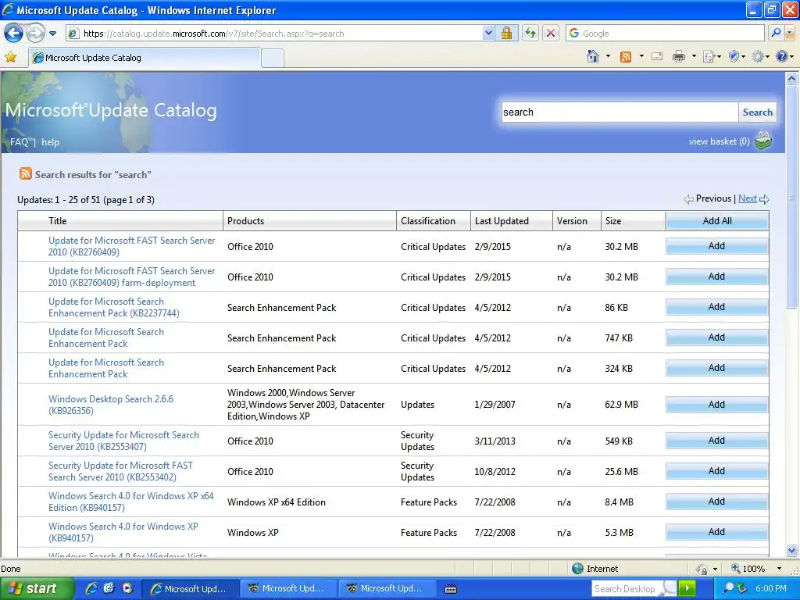The height and width of the screenshot is (600, 800).
Task: Click the browser Forward arrow button
Action: click(35, 34)
